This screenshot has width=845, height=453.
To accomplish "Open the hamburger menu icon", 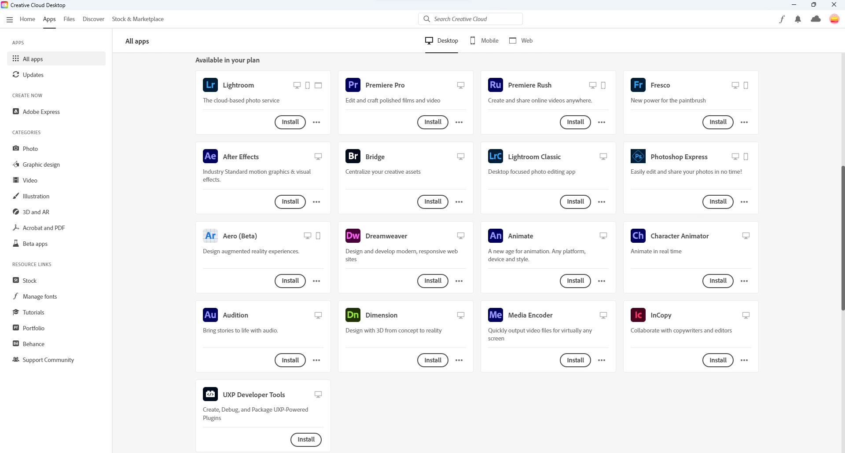I will 10,19.
